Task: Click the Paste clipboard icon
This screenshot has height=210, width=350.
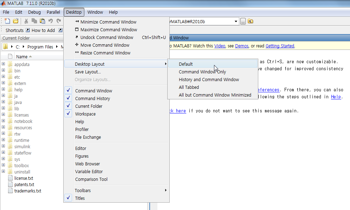Action: tap(42, 21)
